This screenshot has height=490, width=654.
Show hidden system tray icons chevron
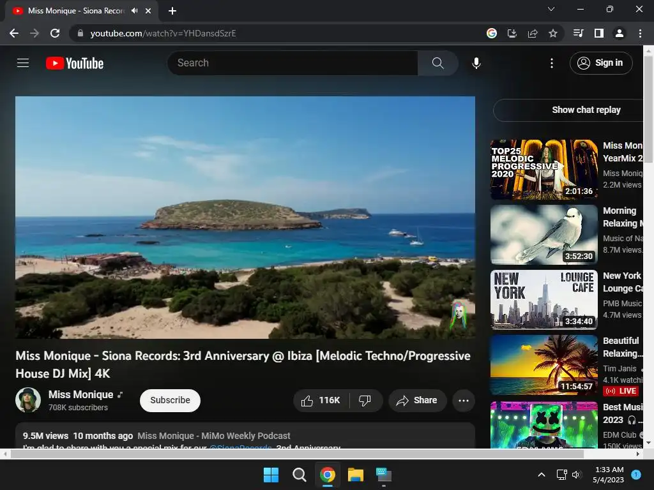coord(542,475)
